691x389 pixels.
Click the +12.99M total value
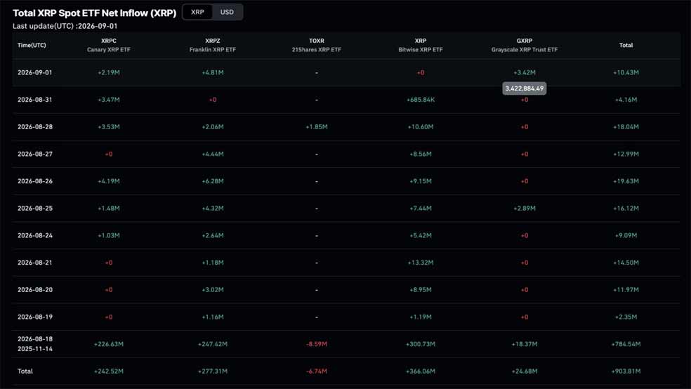point(626,154)
